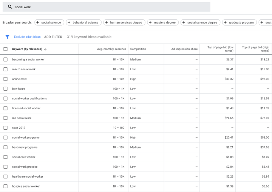Select the 'online msw' row checkbox
Image resolution: width=272 pixels, height=192 pixels.
(6, 79)
